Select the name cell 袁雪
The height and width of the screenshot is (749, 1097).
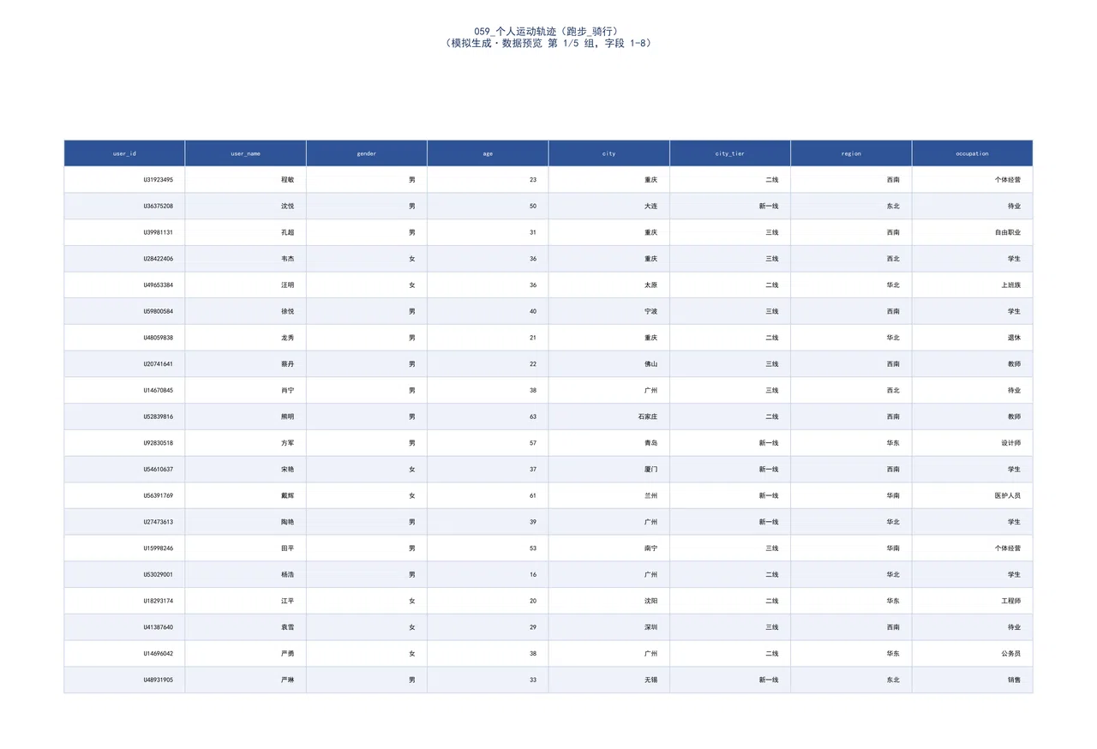tap(245, 627)
